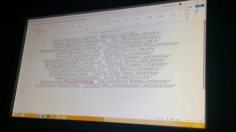Open the Windows Start button
This screenshot has width=236, height=132.
[x=14, y=115]
